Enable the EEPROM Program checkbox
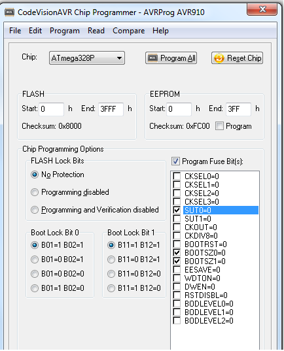Viewport: 284px width, 351px height. pyautogui.click(x=219, y=125)
